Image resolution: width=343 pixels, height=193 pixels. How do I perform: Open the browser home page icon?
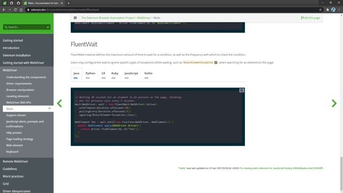[21, 10]
